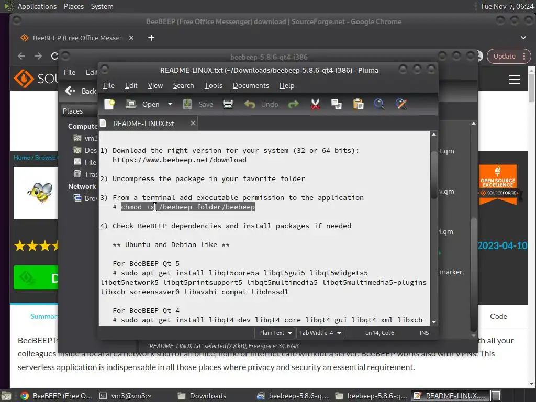Click the highlighted chmod command line
Screen dimensions: 536x402
tap(188, 207)
